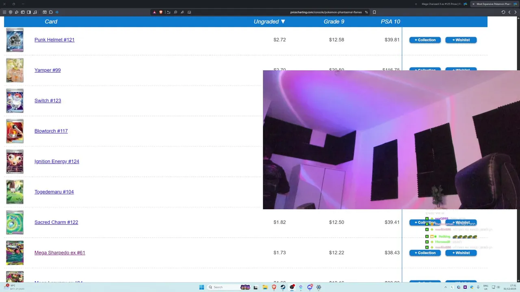Viewport: 520px width, 292px height.
Task: Go back with the left arrow
Action: tap(509, 12)
